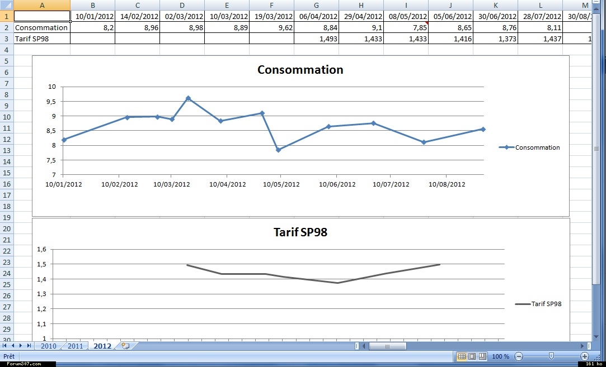This screenshot has height=367, width=606.
Task: Click the zoom out minus button
Action: (x=519, y=356)
